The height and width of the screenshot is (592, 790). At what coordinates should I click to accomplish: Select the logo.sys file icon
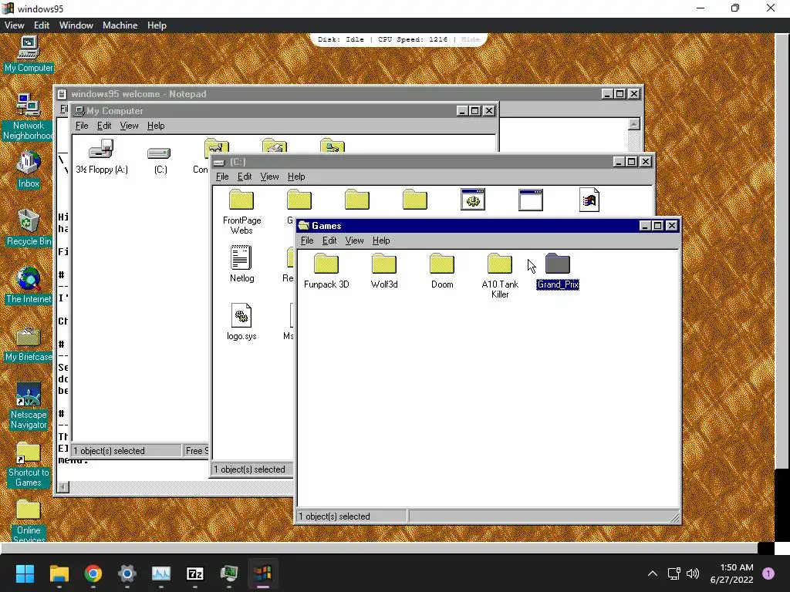point(241,315)
